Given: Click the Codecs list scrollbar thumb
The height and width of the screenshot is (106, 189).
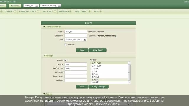Looking at the screenshot, I should coord(129,72).
